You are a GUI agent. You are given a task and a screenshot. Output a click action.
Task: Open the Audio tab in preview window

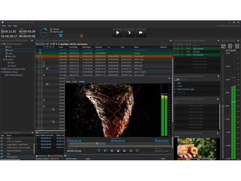point(75,82)
